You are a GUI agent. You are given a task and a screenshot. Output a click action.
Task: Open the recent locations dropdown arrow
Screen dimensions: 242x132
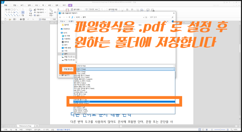click(x=67, y=17)
